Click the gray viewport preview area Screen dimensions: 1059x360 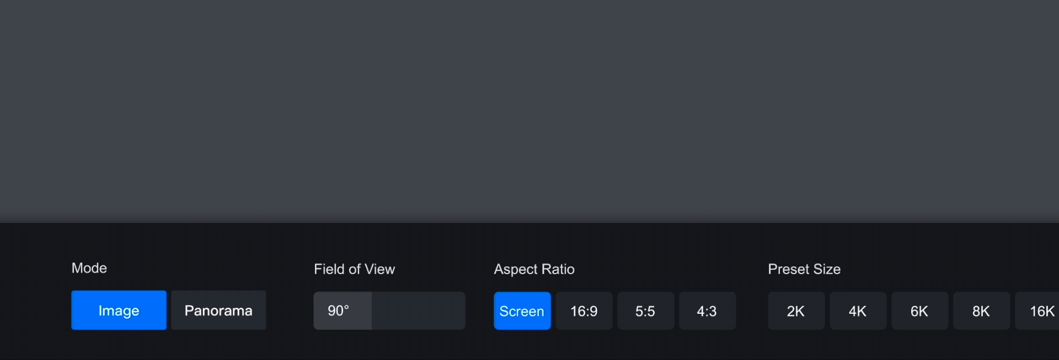529,110
